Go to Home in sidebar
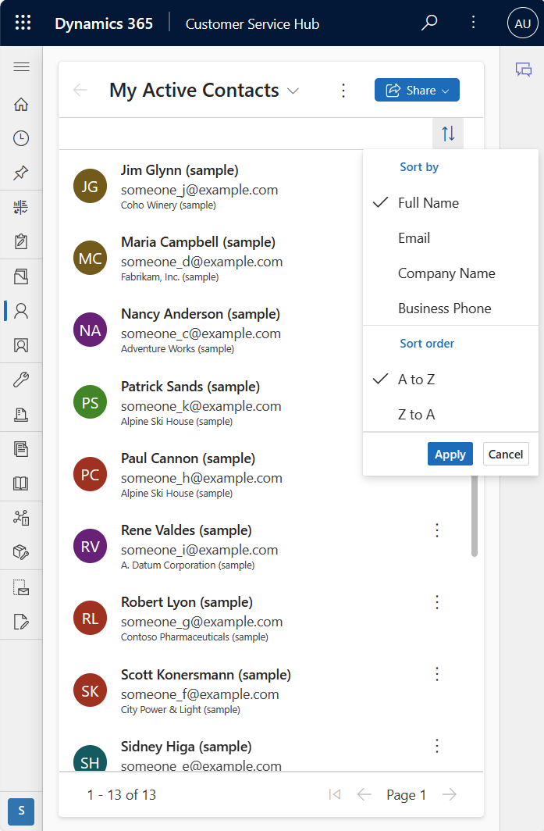The image size is (544, 831). [x=21, y=104]
